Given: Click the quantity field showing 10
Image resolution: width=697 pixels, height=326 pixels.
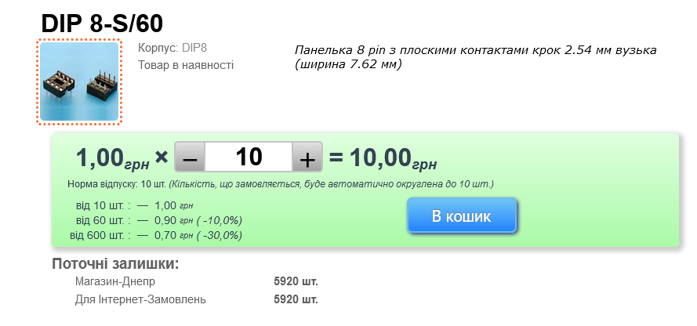Looking at the screenshot, I should tap(249, 157).
